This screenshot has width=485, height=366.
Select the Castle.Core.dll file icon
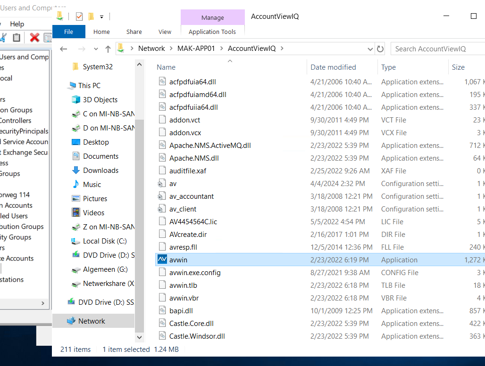pyautogui.click(x=162, y=323)
